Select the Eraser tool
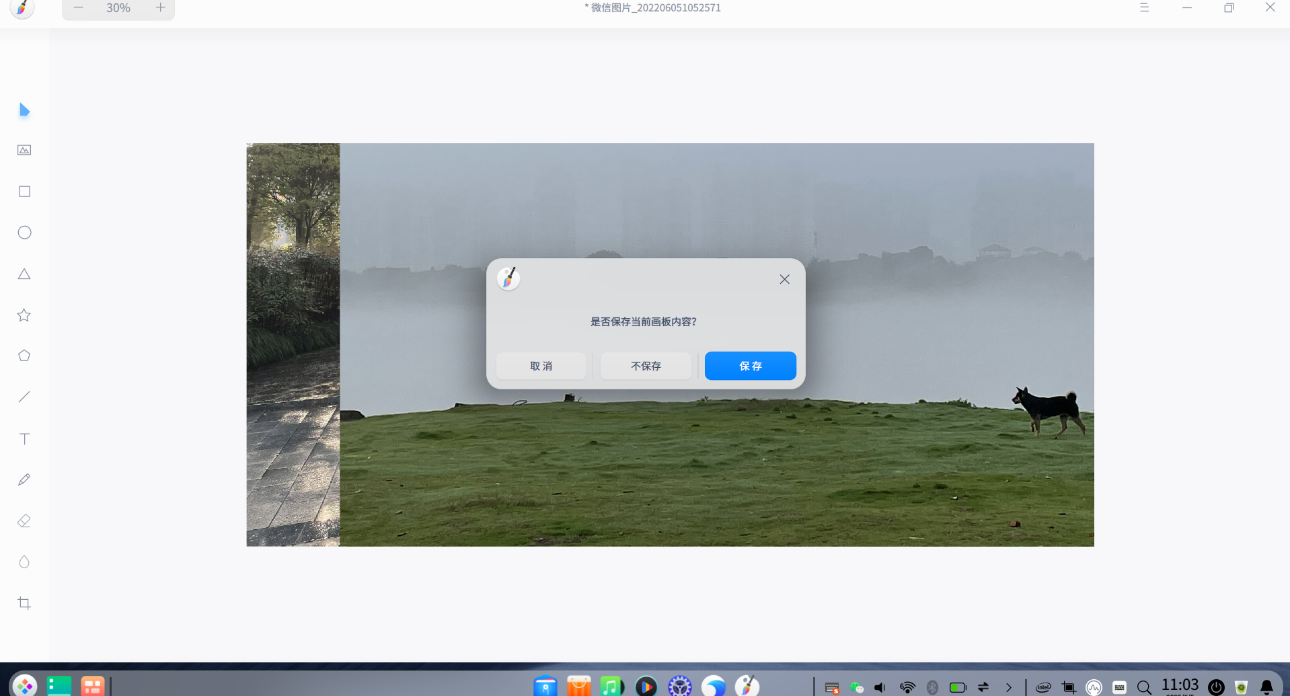 coord(24,520)
